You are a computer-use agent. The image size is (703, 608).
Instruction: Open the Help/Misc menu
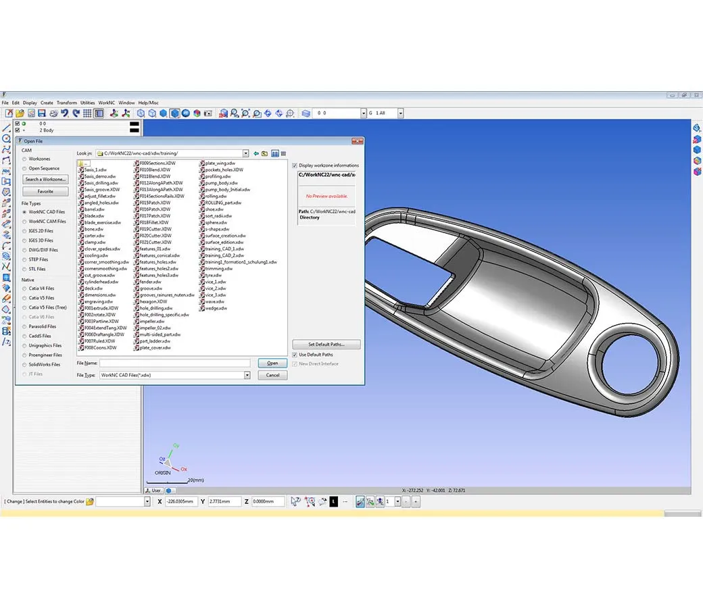[149, 103]
